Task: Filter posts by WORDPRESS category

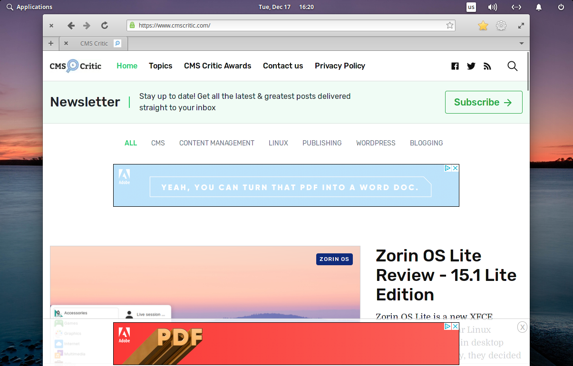Action: pyautogui.click(x=376, y=143)
